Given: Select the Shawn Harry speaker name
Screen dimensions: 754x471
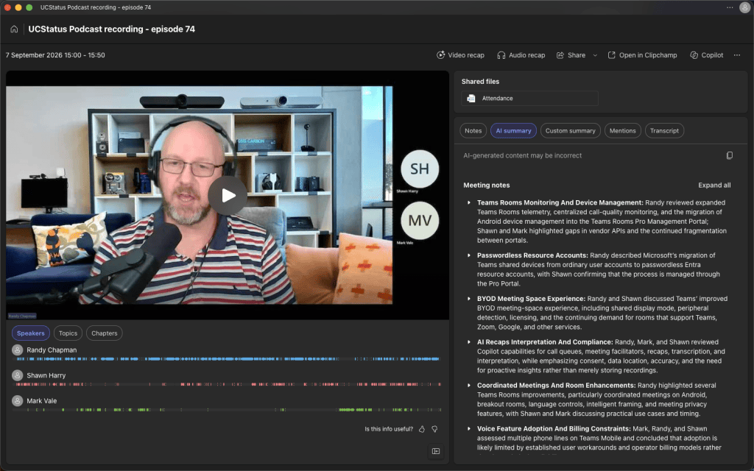Looking at the screenshot, I should click(x=46, y=375).
